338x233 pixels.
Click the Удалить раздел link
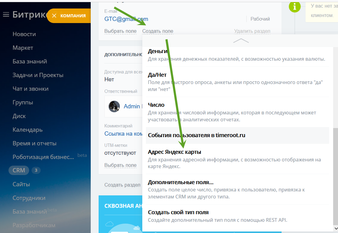252,31
